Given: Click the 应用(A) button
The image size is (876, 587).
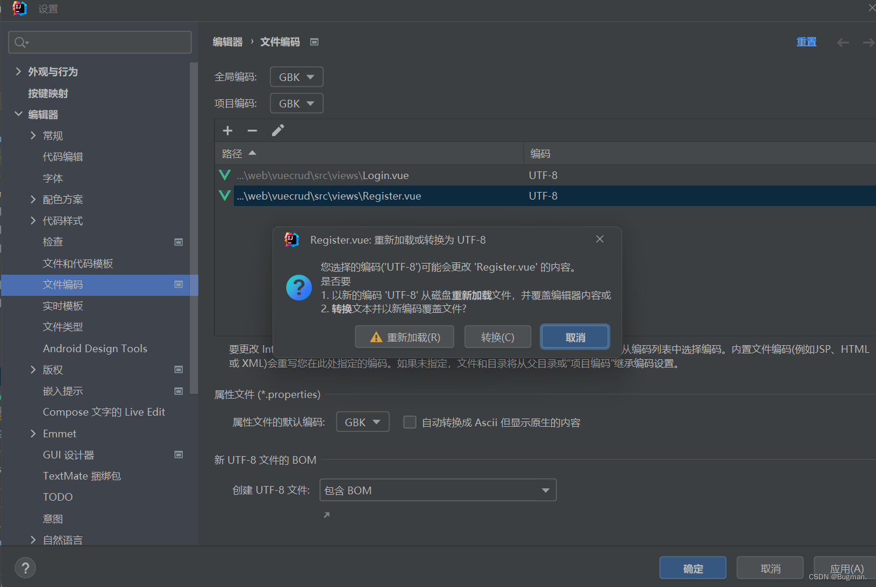Looking at the screenshot, I should click(x=846, y=568).
